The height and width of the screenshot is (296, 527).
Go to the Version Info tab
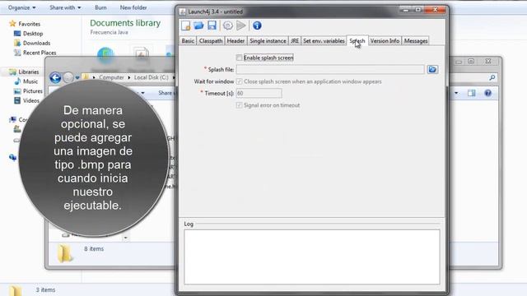[x=385, y=41]
